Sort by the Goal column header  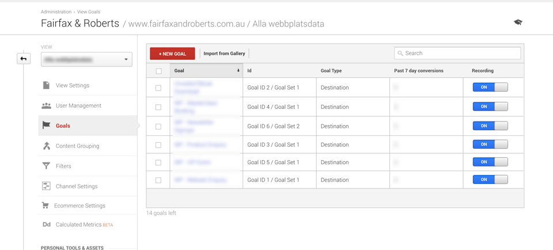coord(206,70)
